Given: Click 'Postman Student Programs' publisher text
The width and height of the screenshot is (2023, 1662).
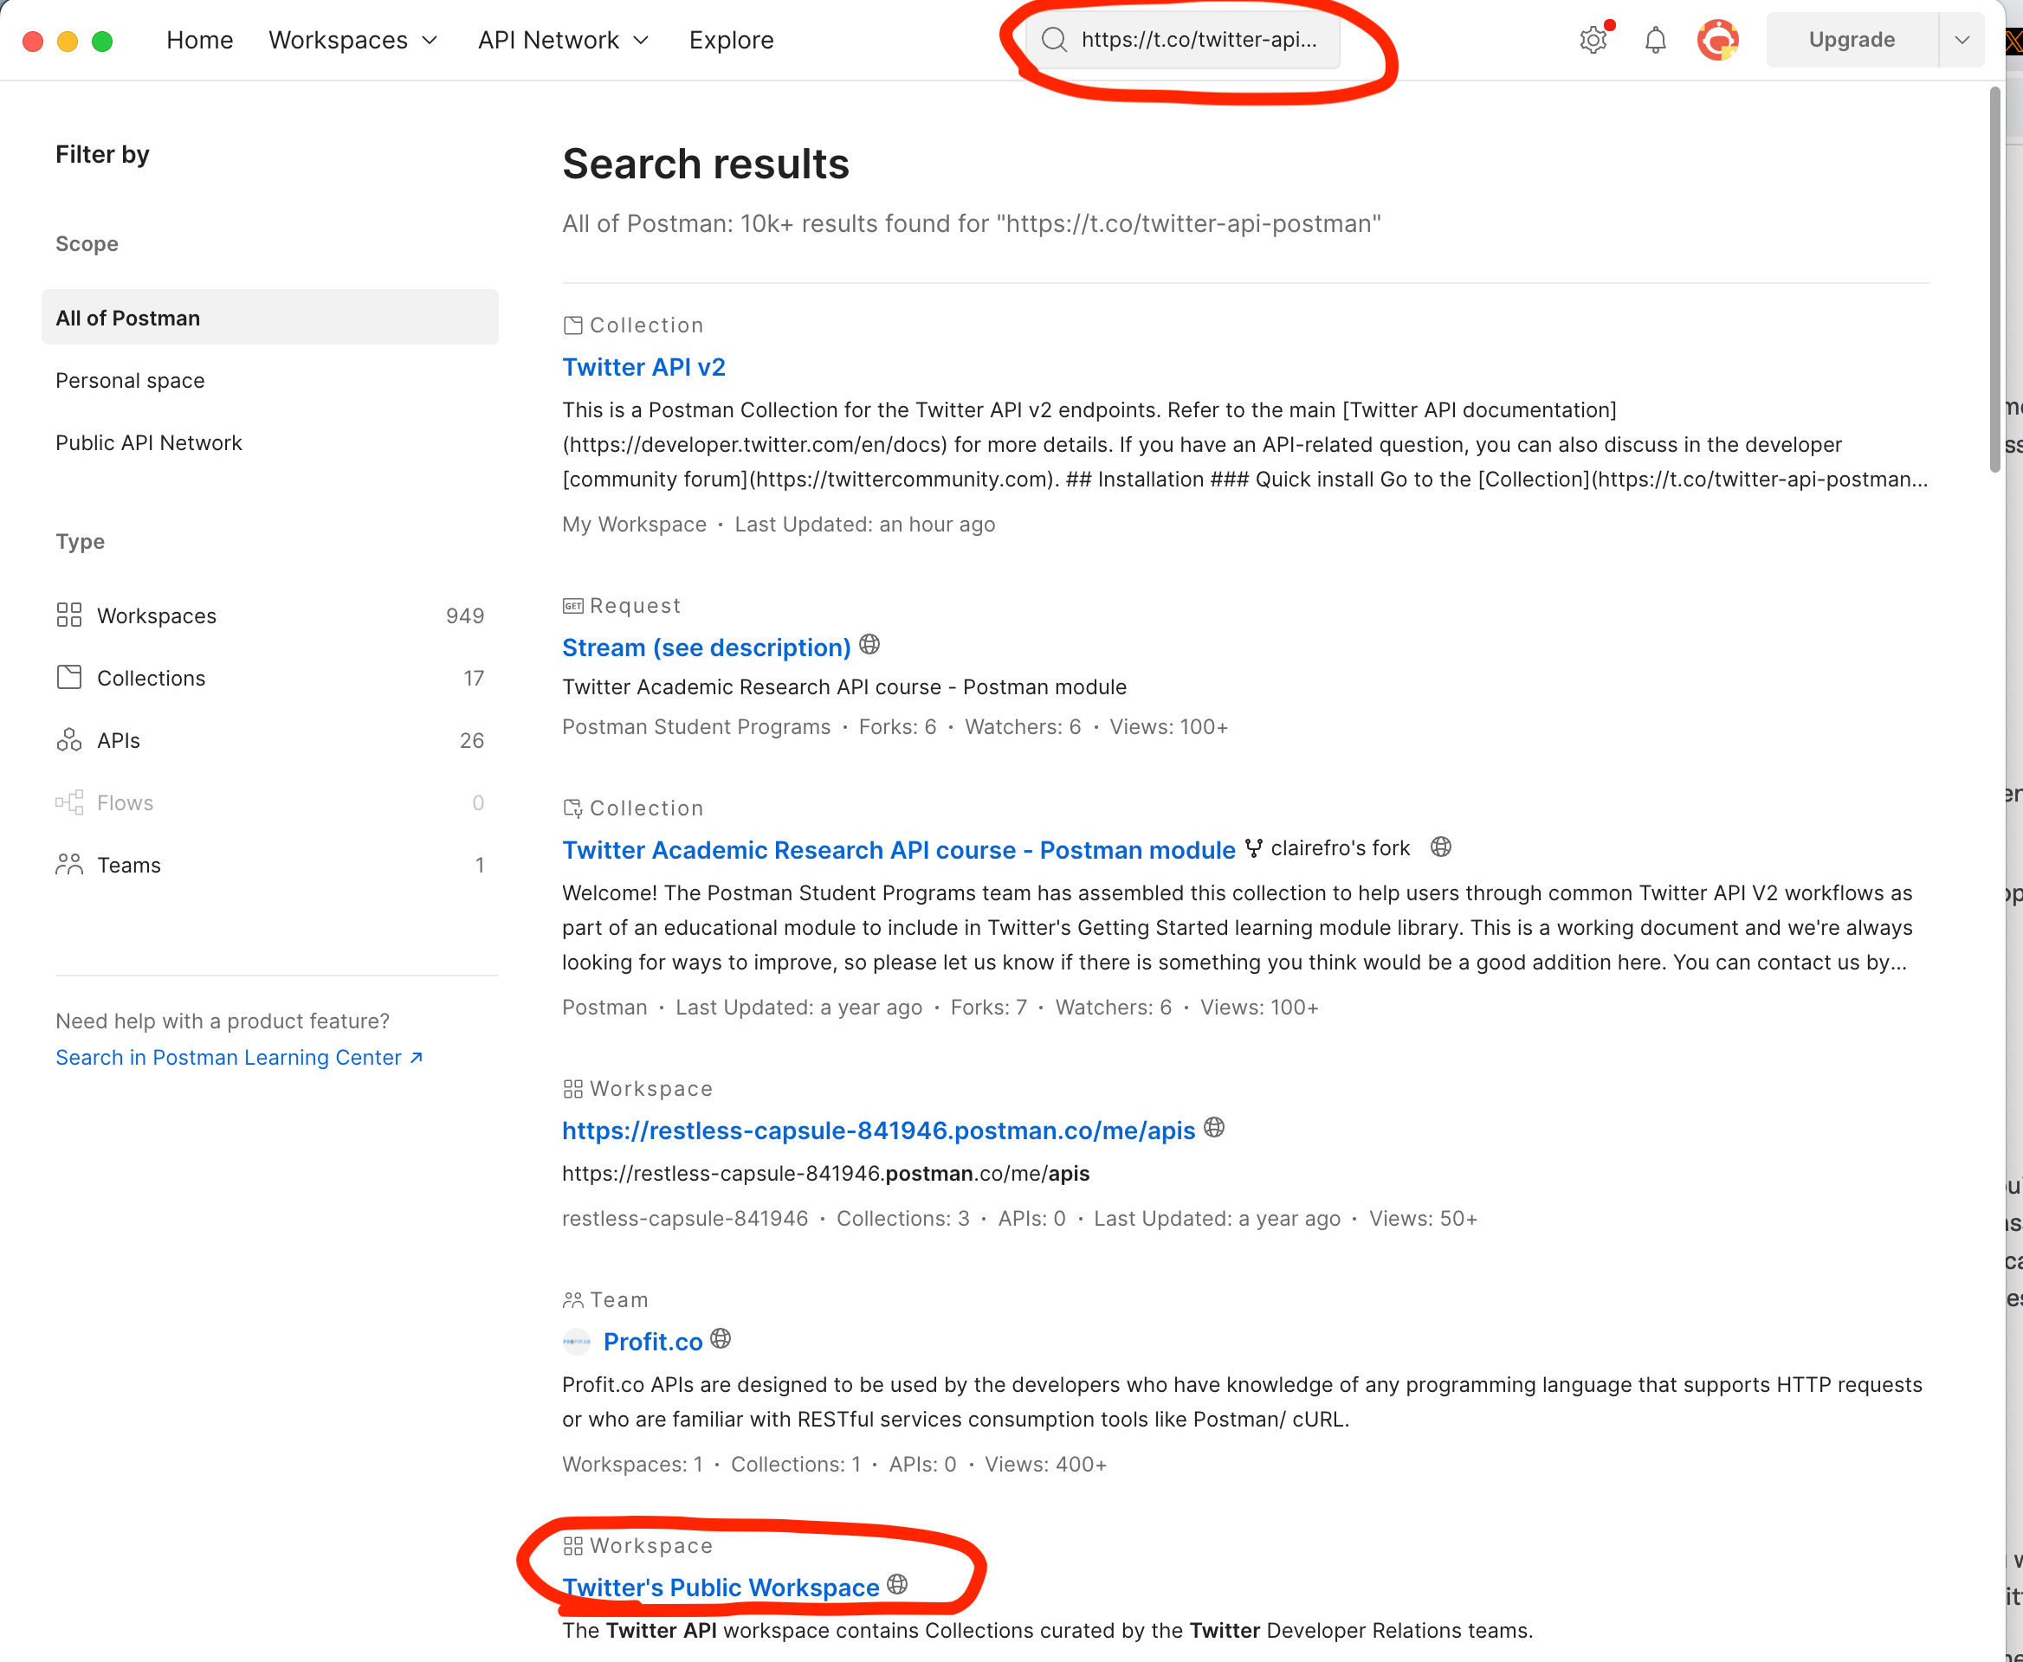Looking at the screenshot, I should pyautogui.click(x=696, y=726).
